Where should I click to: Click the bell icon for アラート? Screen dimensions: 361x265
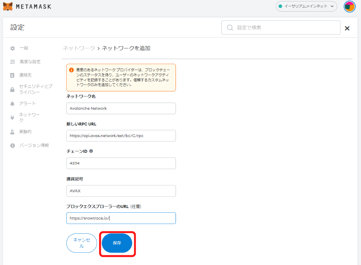point(12,104)
